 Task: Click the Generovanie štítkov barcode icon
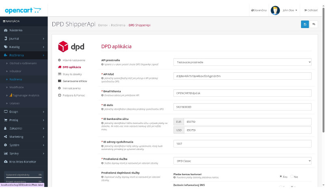click(x=59, y=81)
